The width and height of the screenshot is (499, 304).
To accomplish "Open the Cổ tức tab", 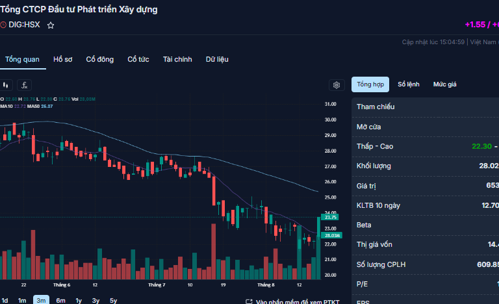I will click(138, 60).
